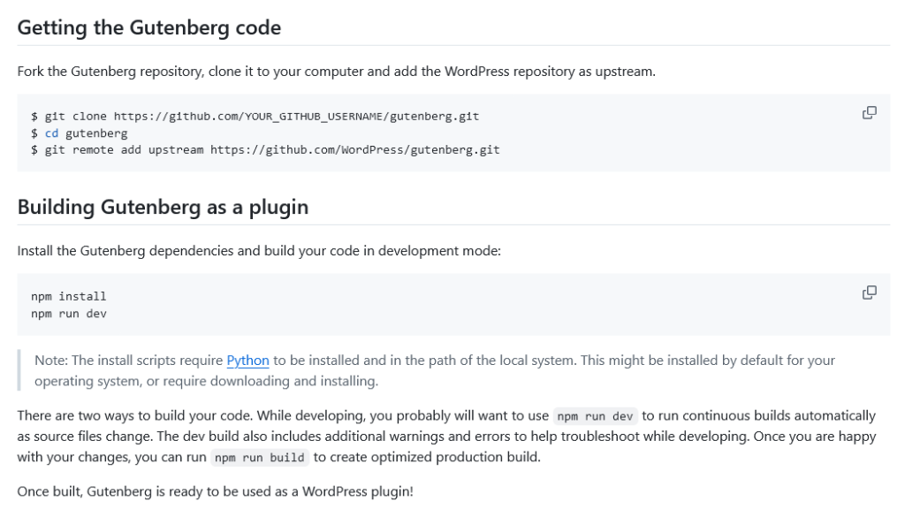905x509 pixels.
Task: Click the inline "npm run dev" code snippet
Action: tap(596, 416)
